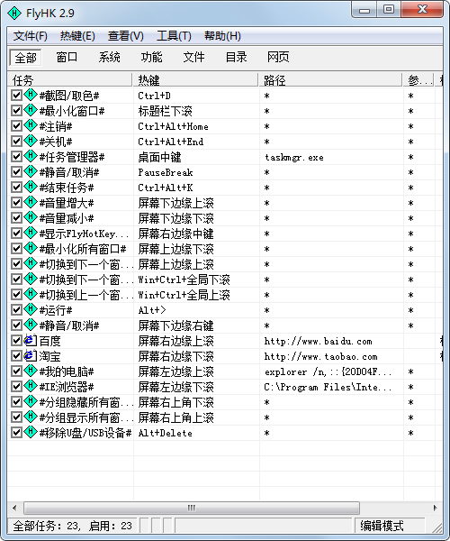Viewport: 450px width, 541px height.
Task: Switch to the 系统 category tab
Action: coord(109,57)
